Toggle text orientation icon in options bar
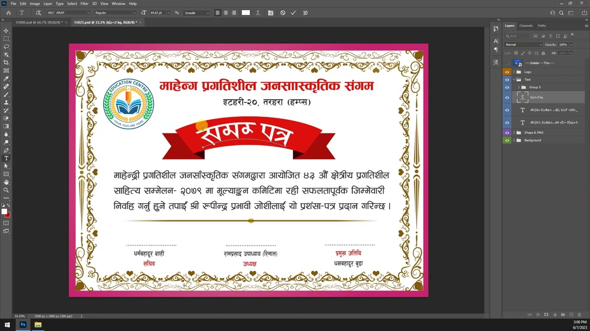 [x=38, y=13]
